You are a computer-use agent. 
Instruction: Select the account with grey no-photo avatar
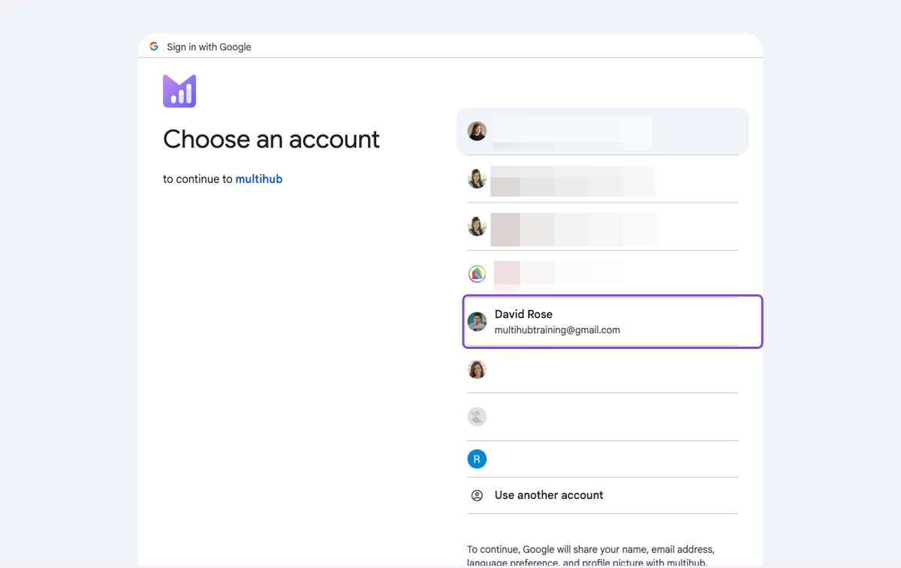pos(602,417)
